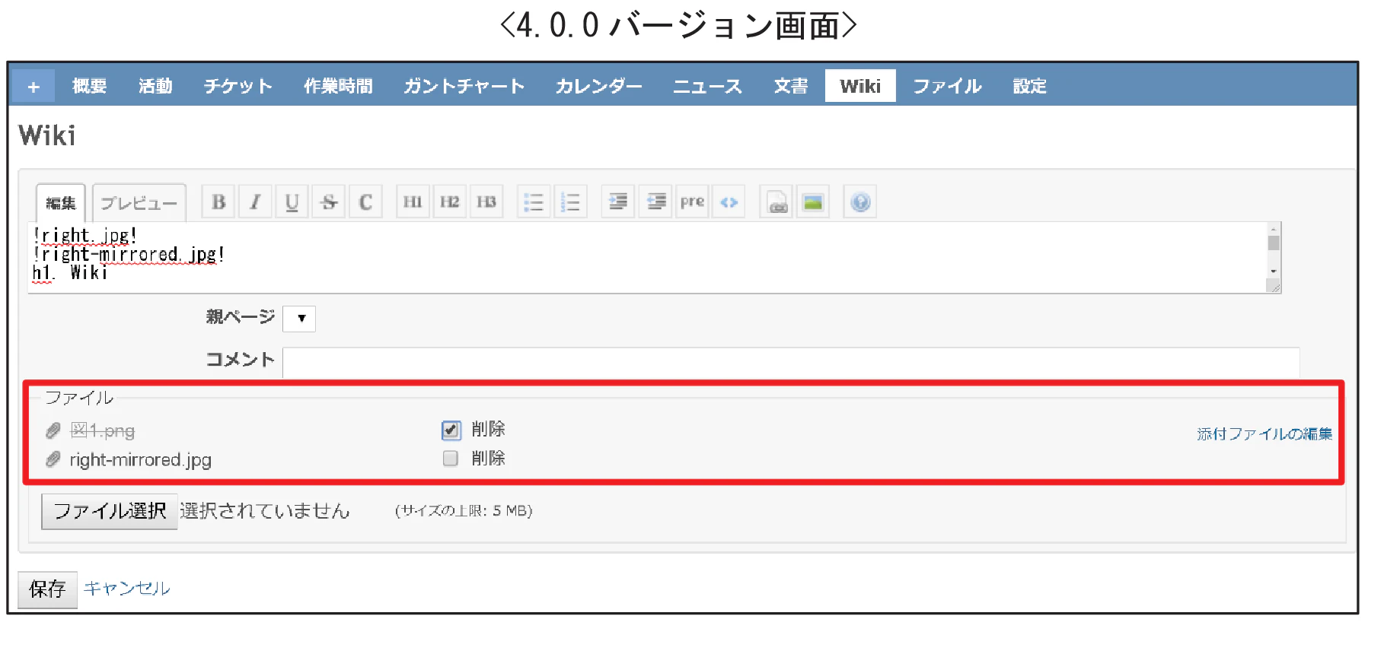Viewport: 1384px width, 654px height.
Task: Insert a code block using the <> icon
Action: (729, 202)
